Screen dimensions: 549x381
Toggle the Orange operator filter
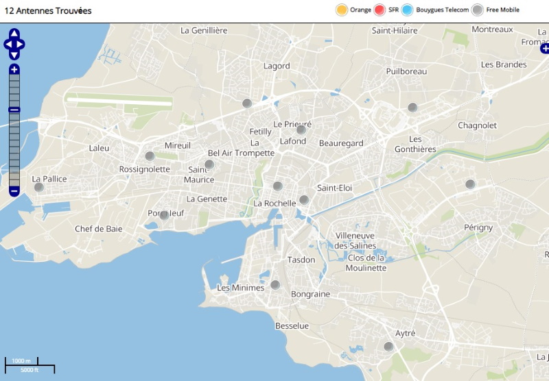pos(341,10)
